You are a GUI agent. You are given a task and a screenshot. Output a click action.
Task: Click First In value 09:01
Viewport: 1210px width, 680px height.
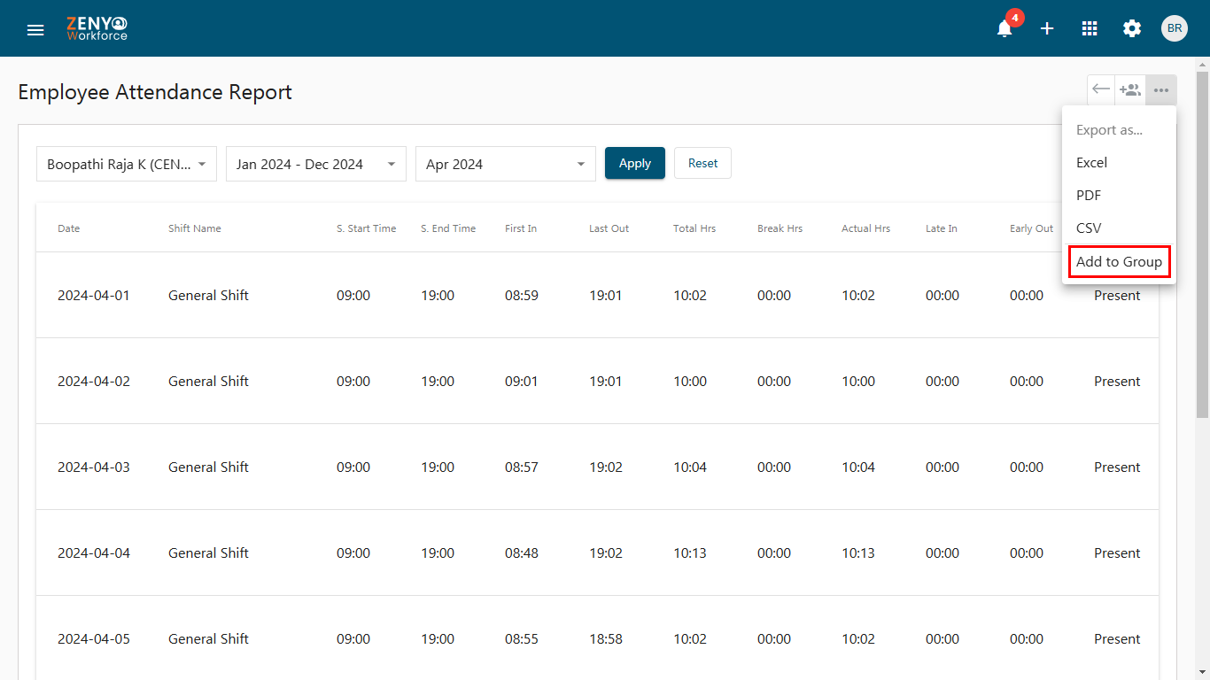click(x=522, y=382)
